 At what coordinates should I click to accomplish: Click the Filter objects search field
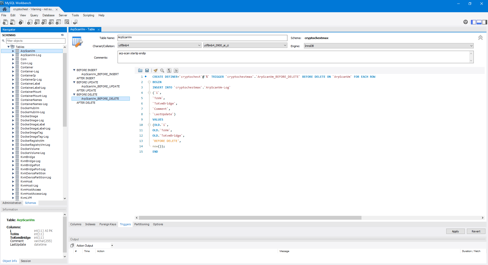(x=36, y=41)
